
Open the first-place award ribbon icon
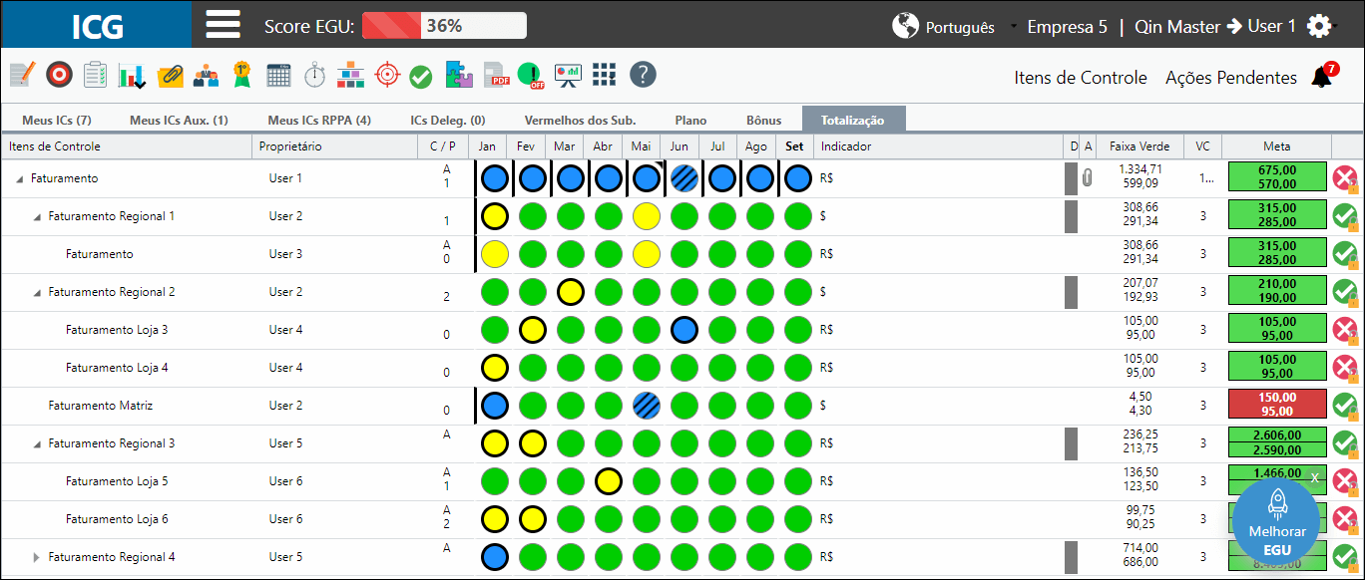click(241, 75)
